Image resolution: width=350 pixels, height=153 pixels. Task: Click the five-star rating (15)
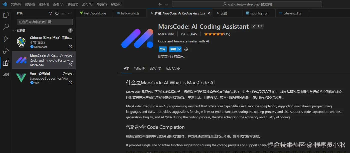(x=217, y=34)
